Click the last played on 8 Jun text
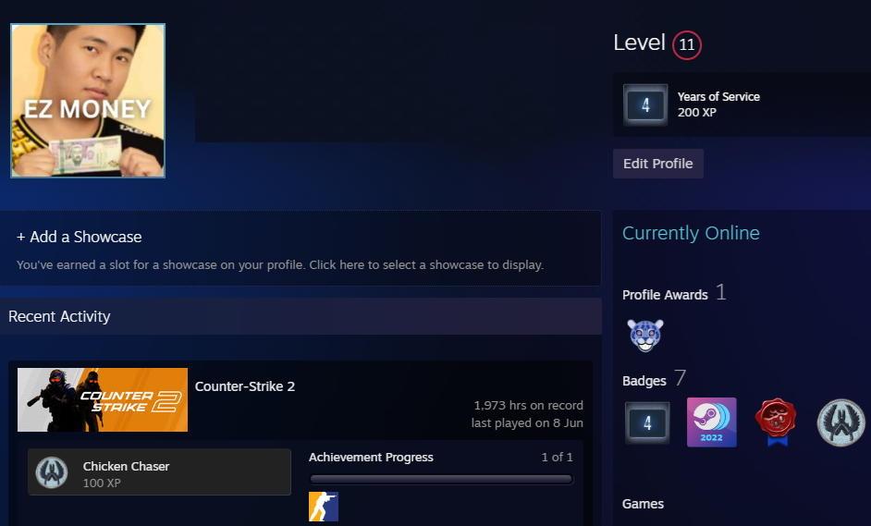 point(527,423)
